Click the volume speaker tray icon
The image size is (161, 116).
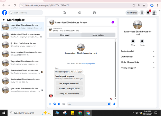tap(137, 113)
